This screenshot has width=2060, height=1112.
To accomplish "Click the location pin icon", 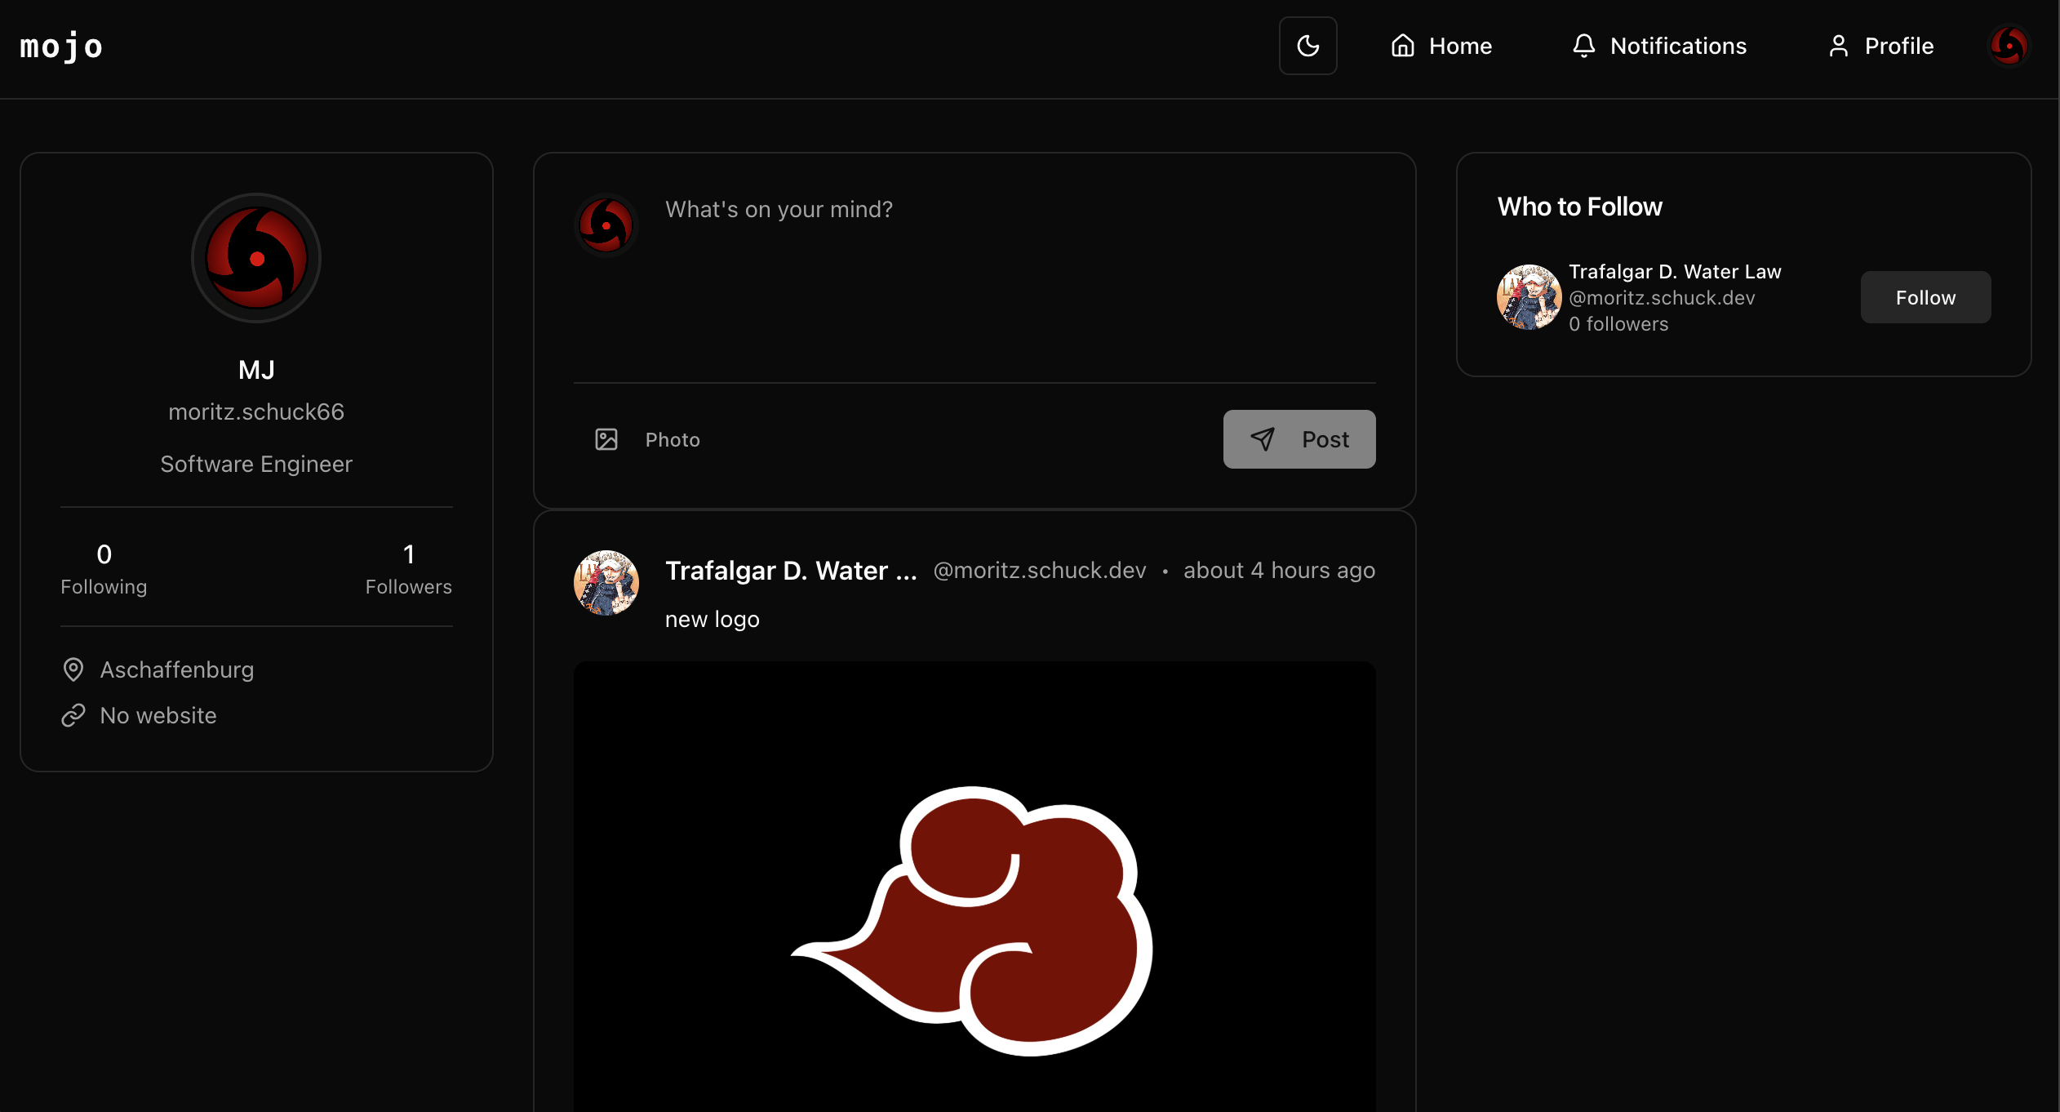I will coord(73,669).
